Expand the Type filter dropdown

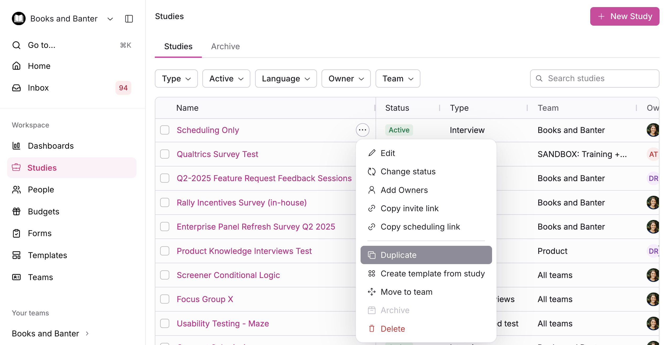pyautogui.click(x=176, y=79)
